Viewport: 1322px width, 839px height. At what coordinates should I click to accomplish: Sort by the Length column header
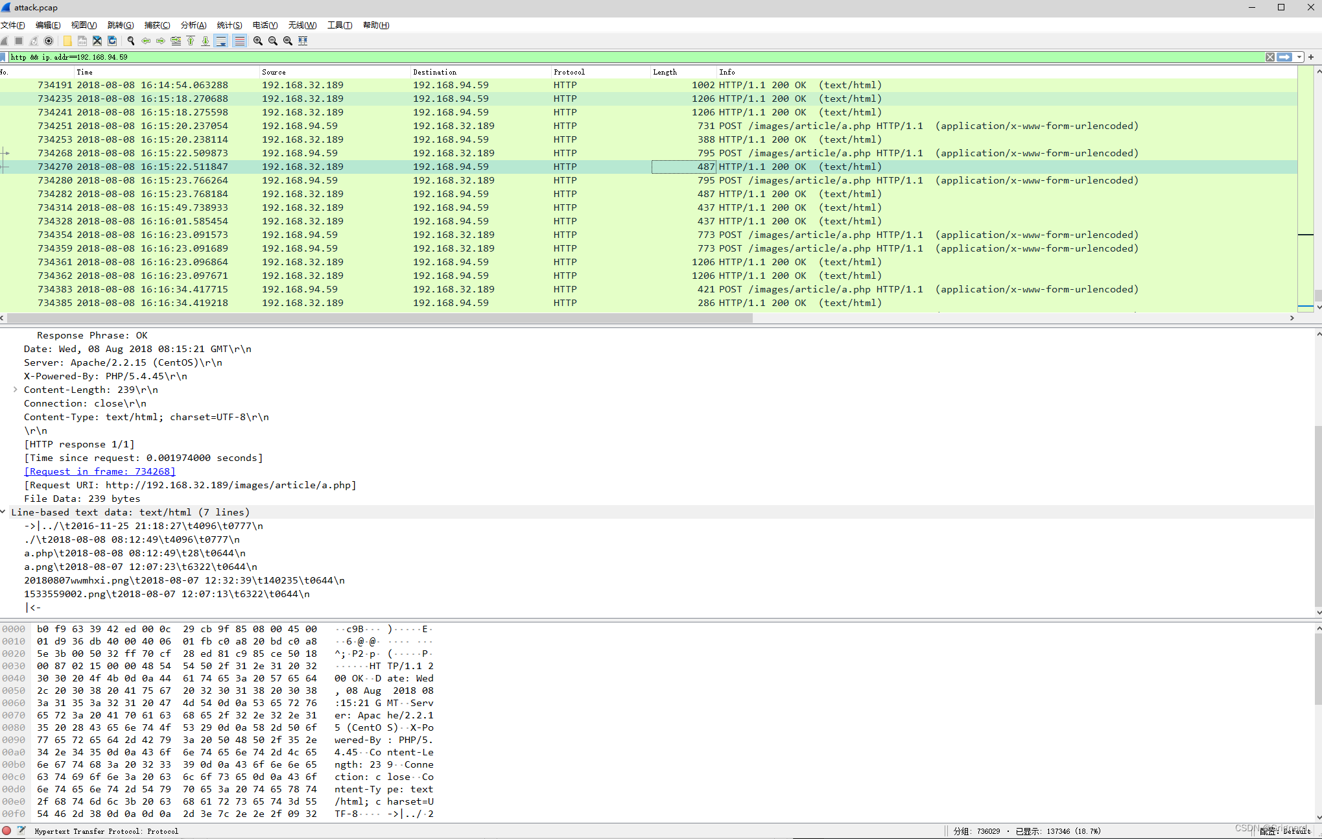[683, 72]
